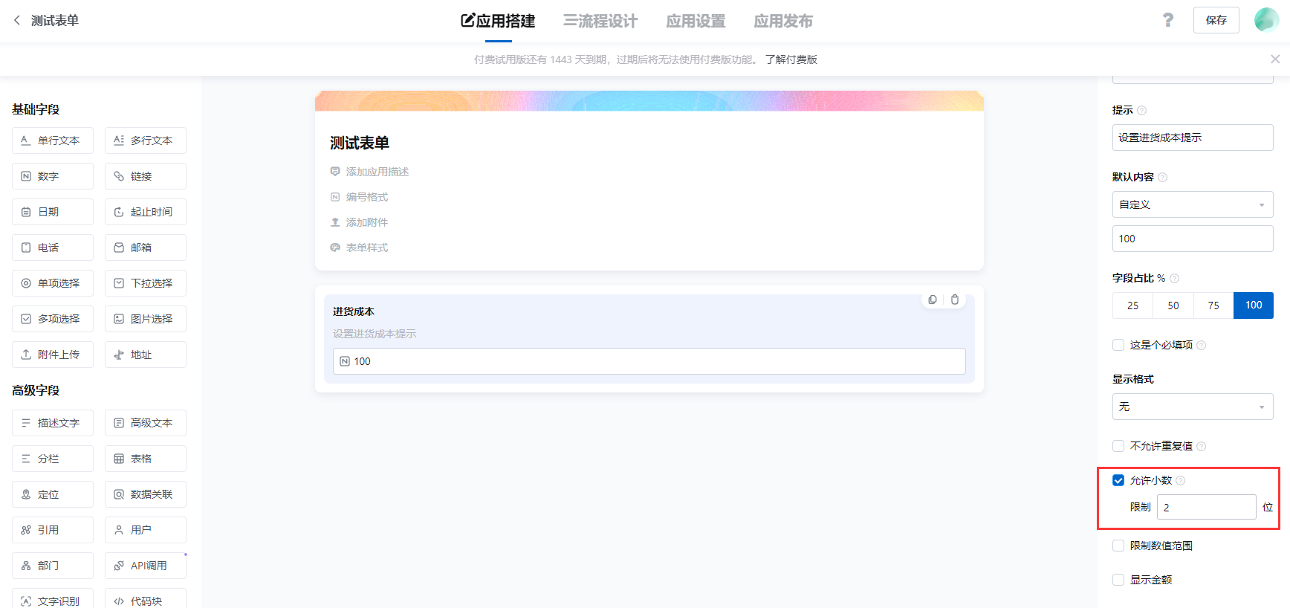Uncheck 允许小数 checkbox
Viewport: 1290px width, 608px height.
tap(1118, 480)
